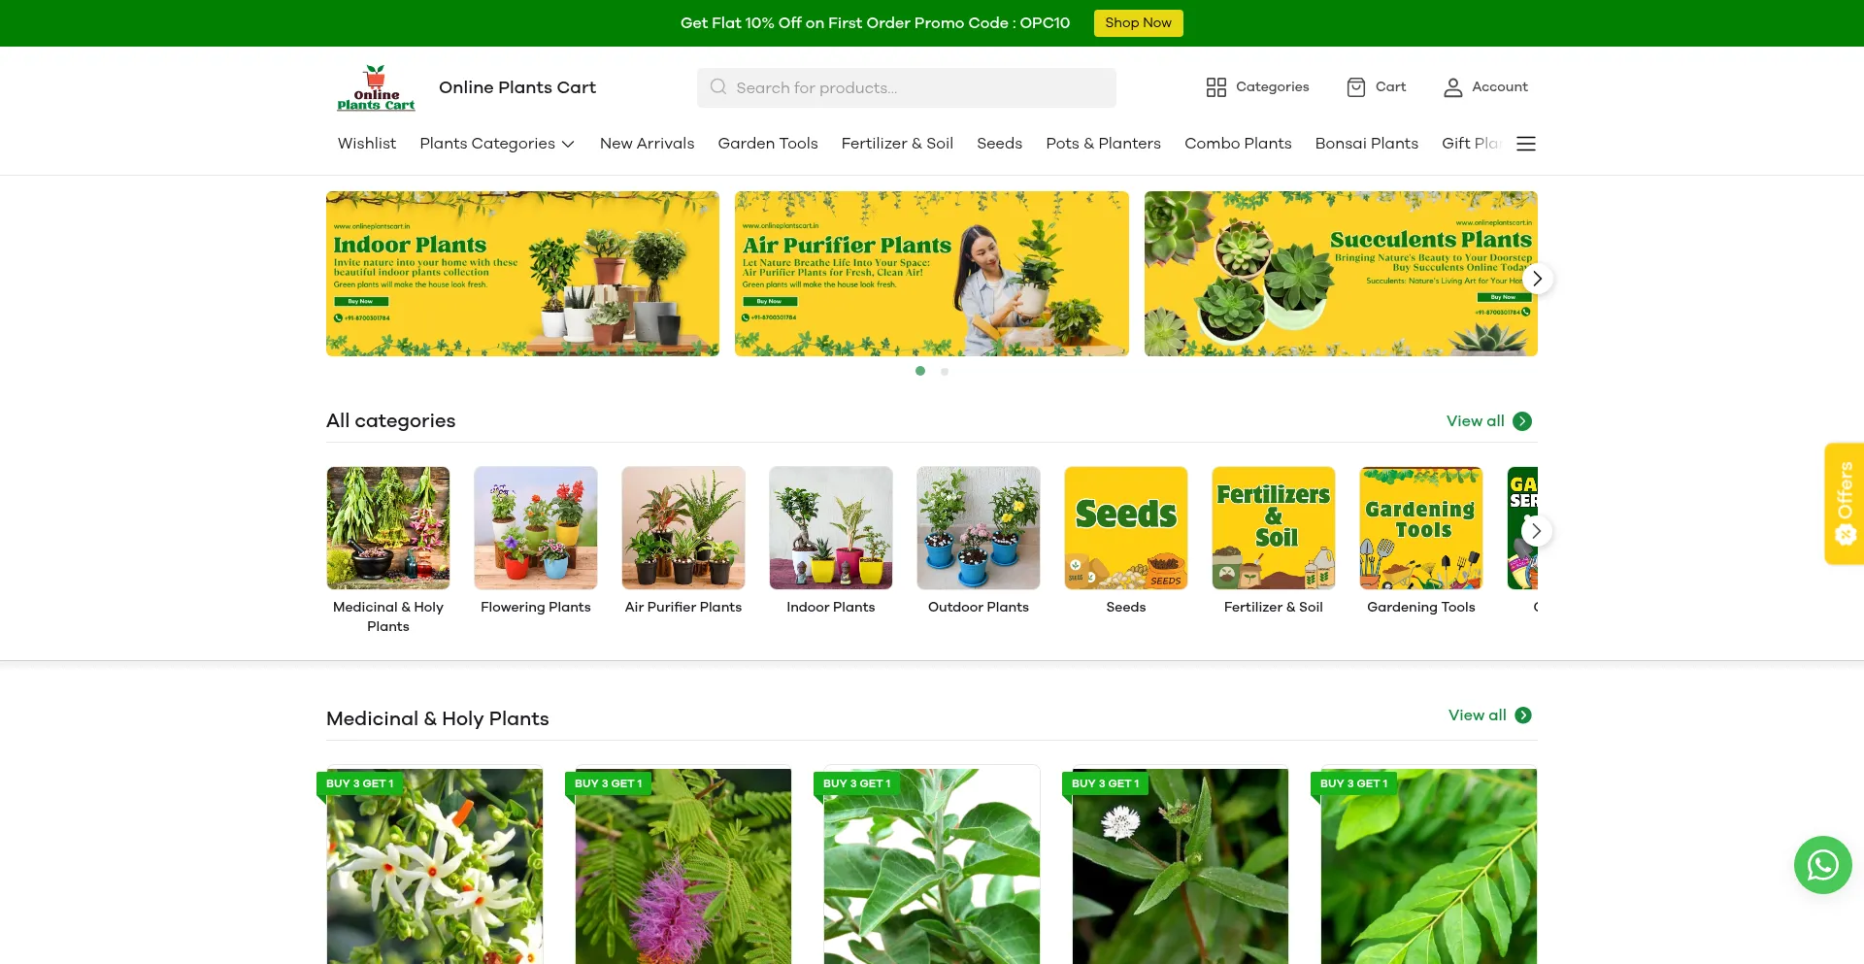Focus the Search for products field
This screenshot has width=1864, height=964.
click(907, 87)
